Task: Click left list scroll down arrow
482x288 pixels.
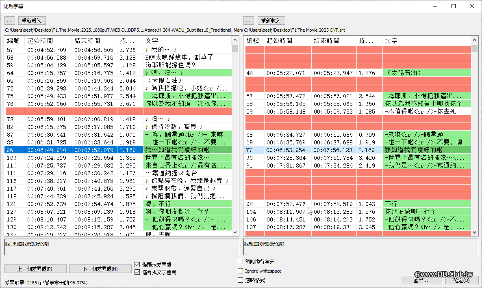Action: tap(235, 232)
